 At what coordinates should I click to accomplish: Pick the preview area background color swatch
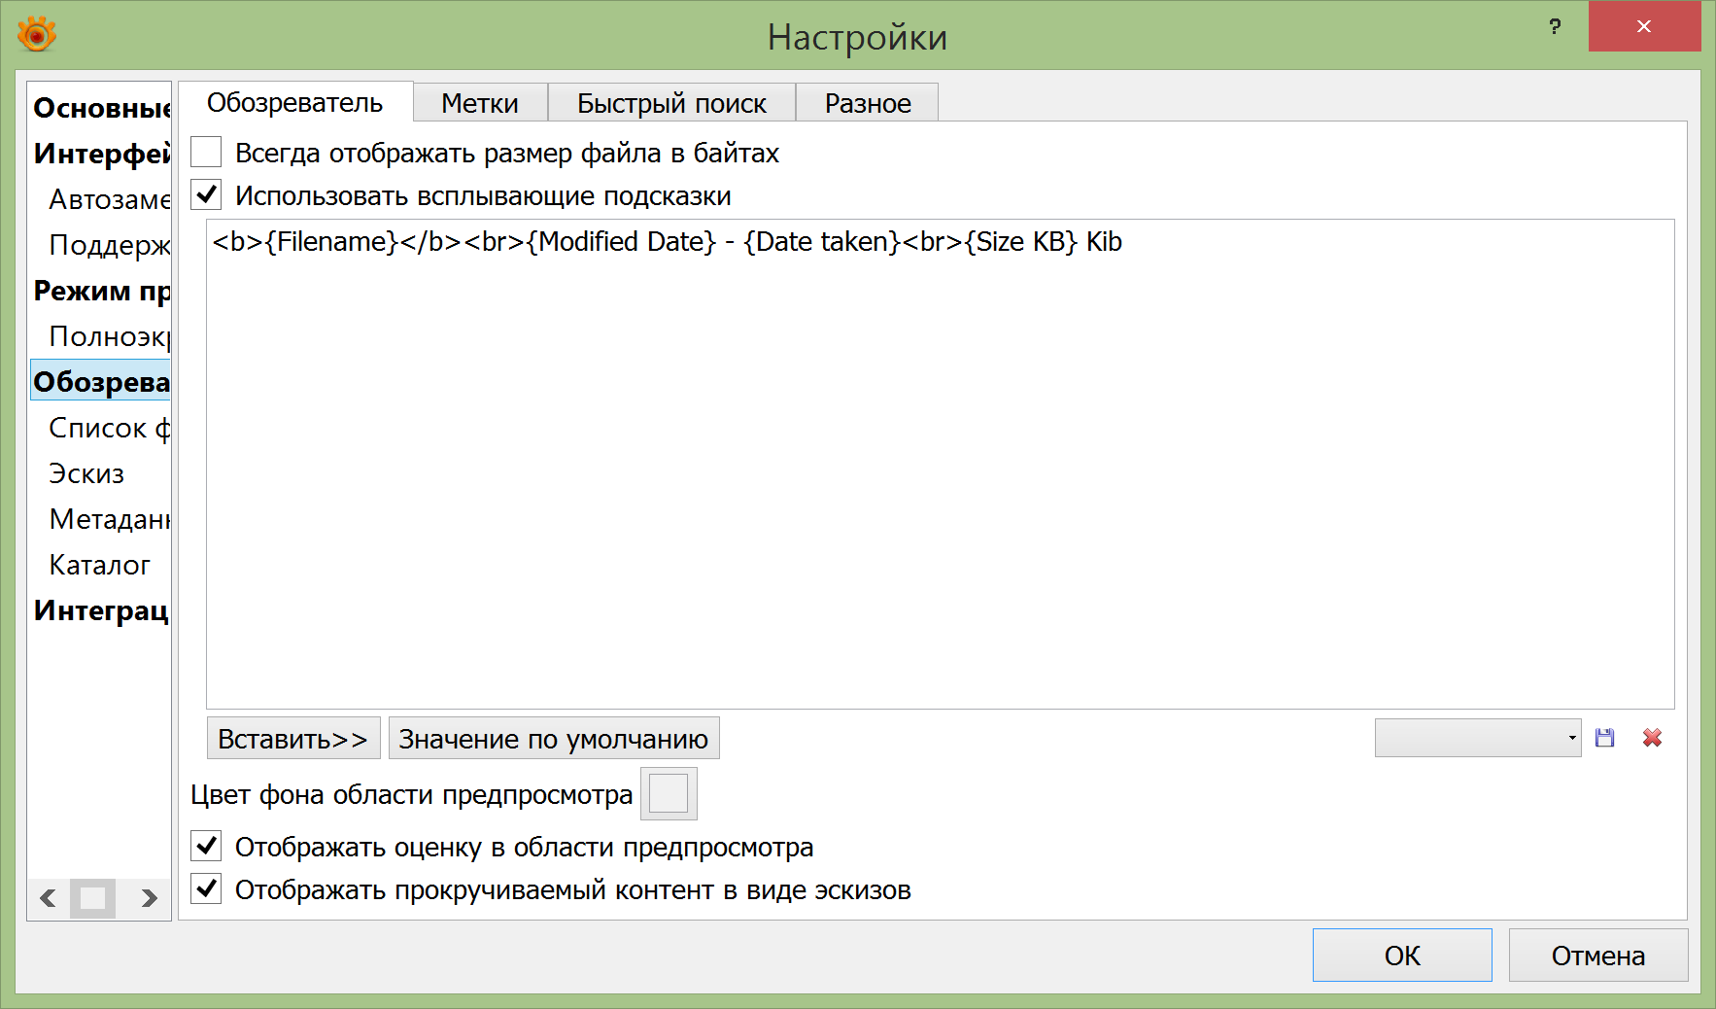(x=669, y=794)
